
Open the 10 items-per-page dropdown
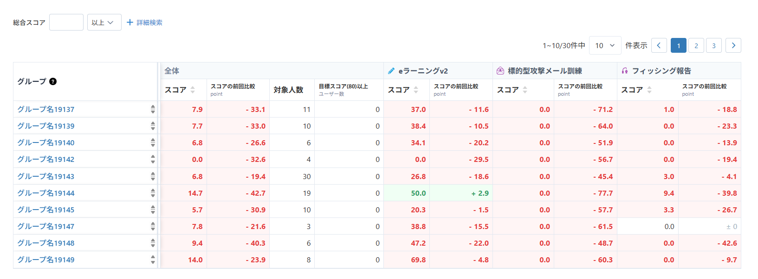pyautogui.click(x=605, y=45)
